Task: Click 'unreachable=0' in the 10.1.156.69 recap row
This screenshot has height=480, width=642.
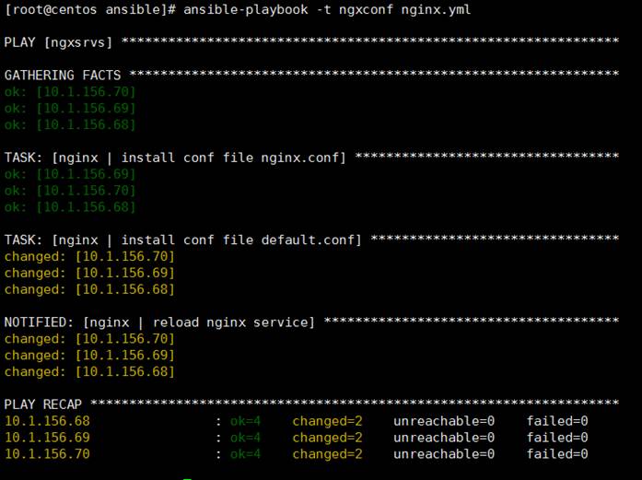Action: pyautogui.click(x=444, y=438)
